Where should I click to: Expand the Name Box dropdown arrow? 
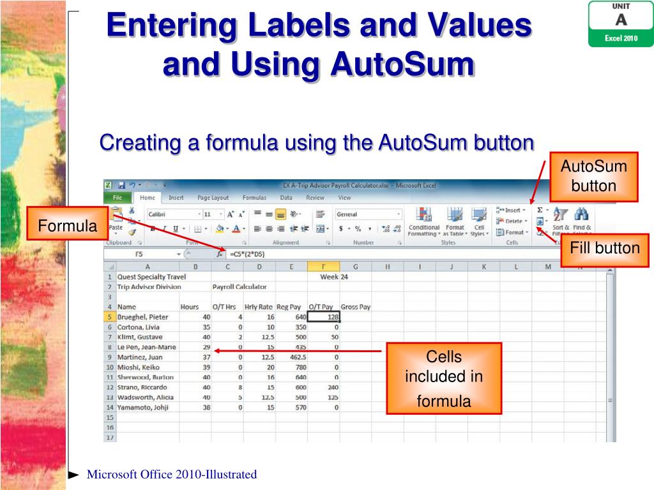[179, 254]
